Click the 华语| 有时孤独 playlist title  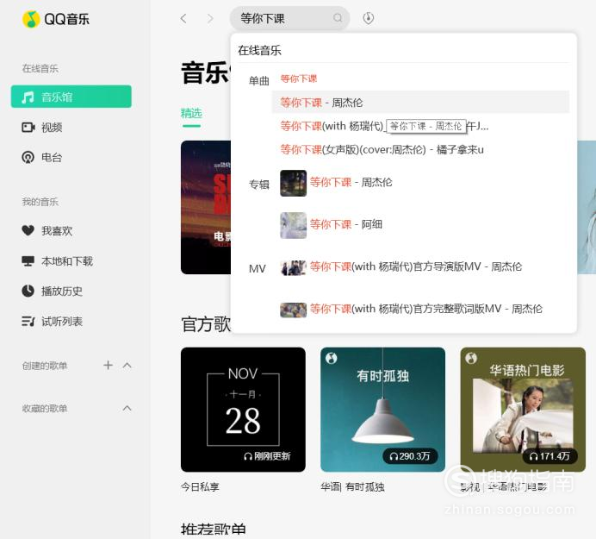point(352,487)
